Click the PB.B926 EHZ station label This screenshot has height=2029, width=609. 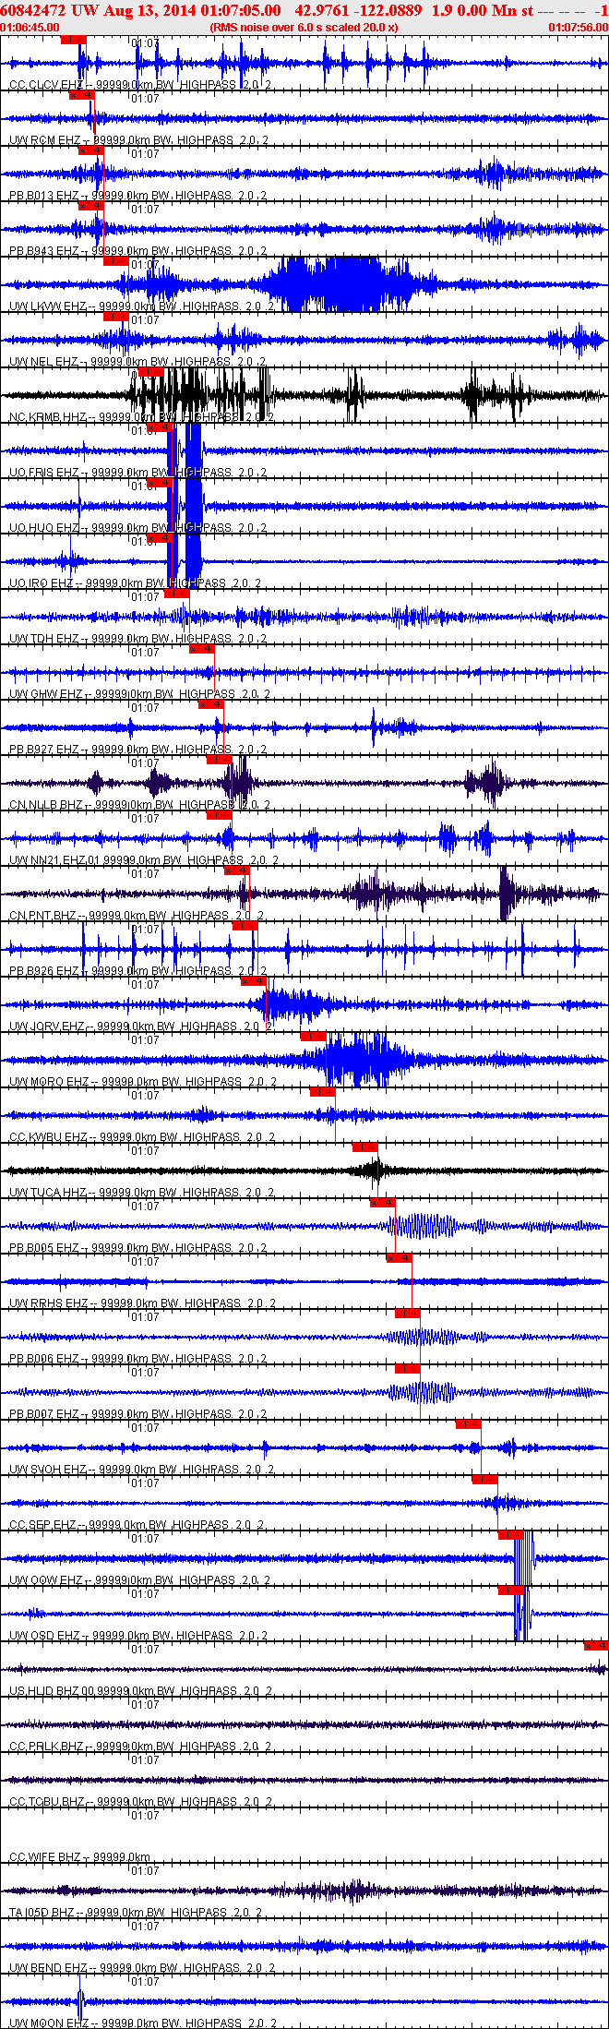(44, 971)
